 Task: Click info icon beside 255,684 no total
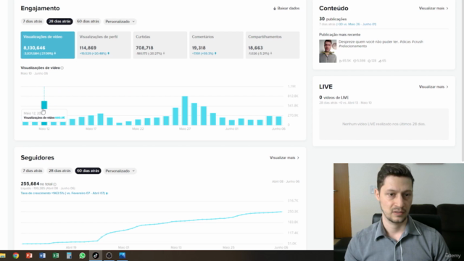(55, 184)
